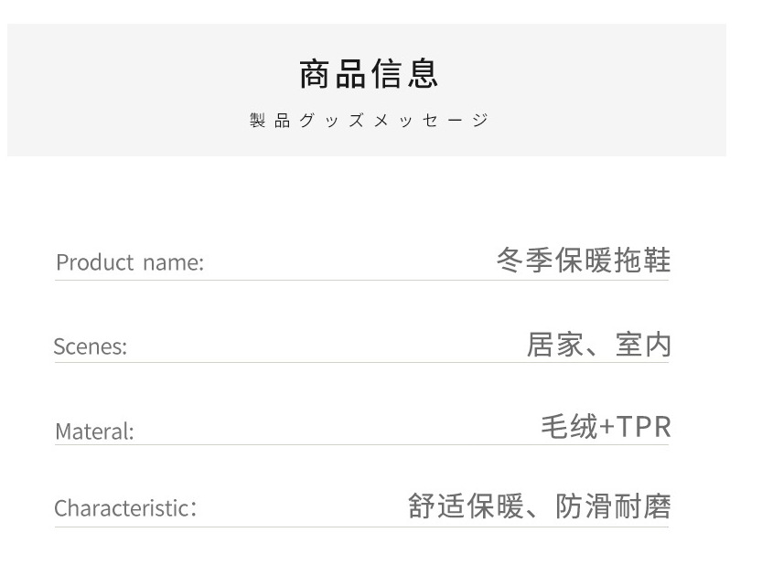Screen dimensions: 762x575
Task: Click the Japanese subtitle 製品グッズメッセージ
Action: 369,120
